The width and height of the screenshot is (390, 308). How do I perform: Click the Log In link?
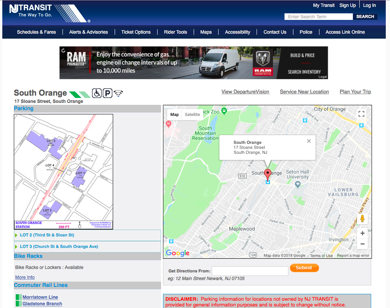(369, 5)
